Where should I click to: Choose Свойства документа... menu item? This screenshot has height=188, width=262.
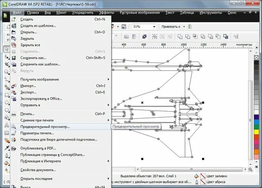tap(61, 170)
